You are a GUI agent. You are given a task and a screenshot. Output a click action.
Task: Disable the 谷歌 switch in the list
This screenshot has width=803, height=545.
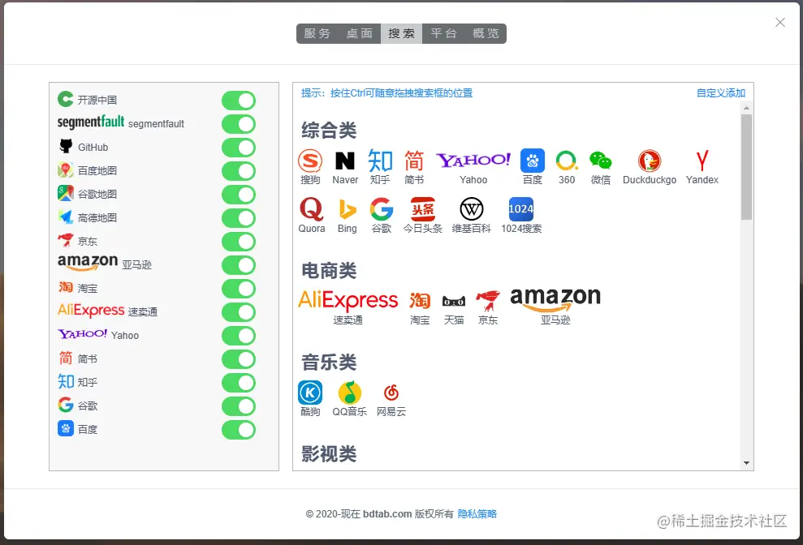[x=239, y=406]
